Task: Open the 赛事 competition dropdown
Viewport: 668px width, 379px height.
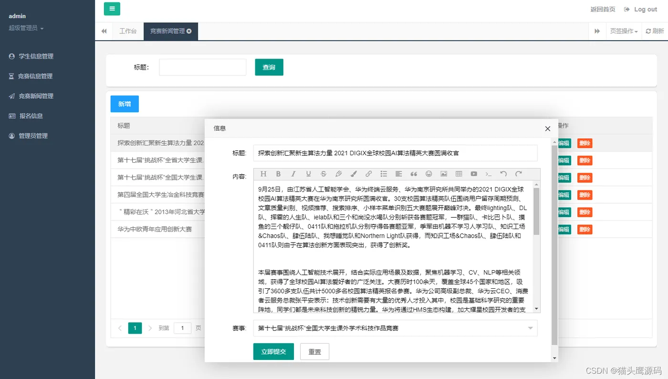Action: pos(395,328)
